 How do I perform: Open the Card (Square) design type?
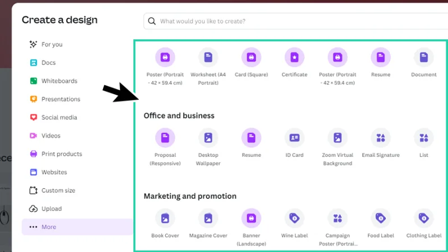point(251,57)
